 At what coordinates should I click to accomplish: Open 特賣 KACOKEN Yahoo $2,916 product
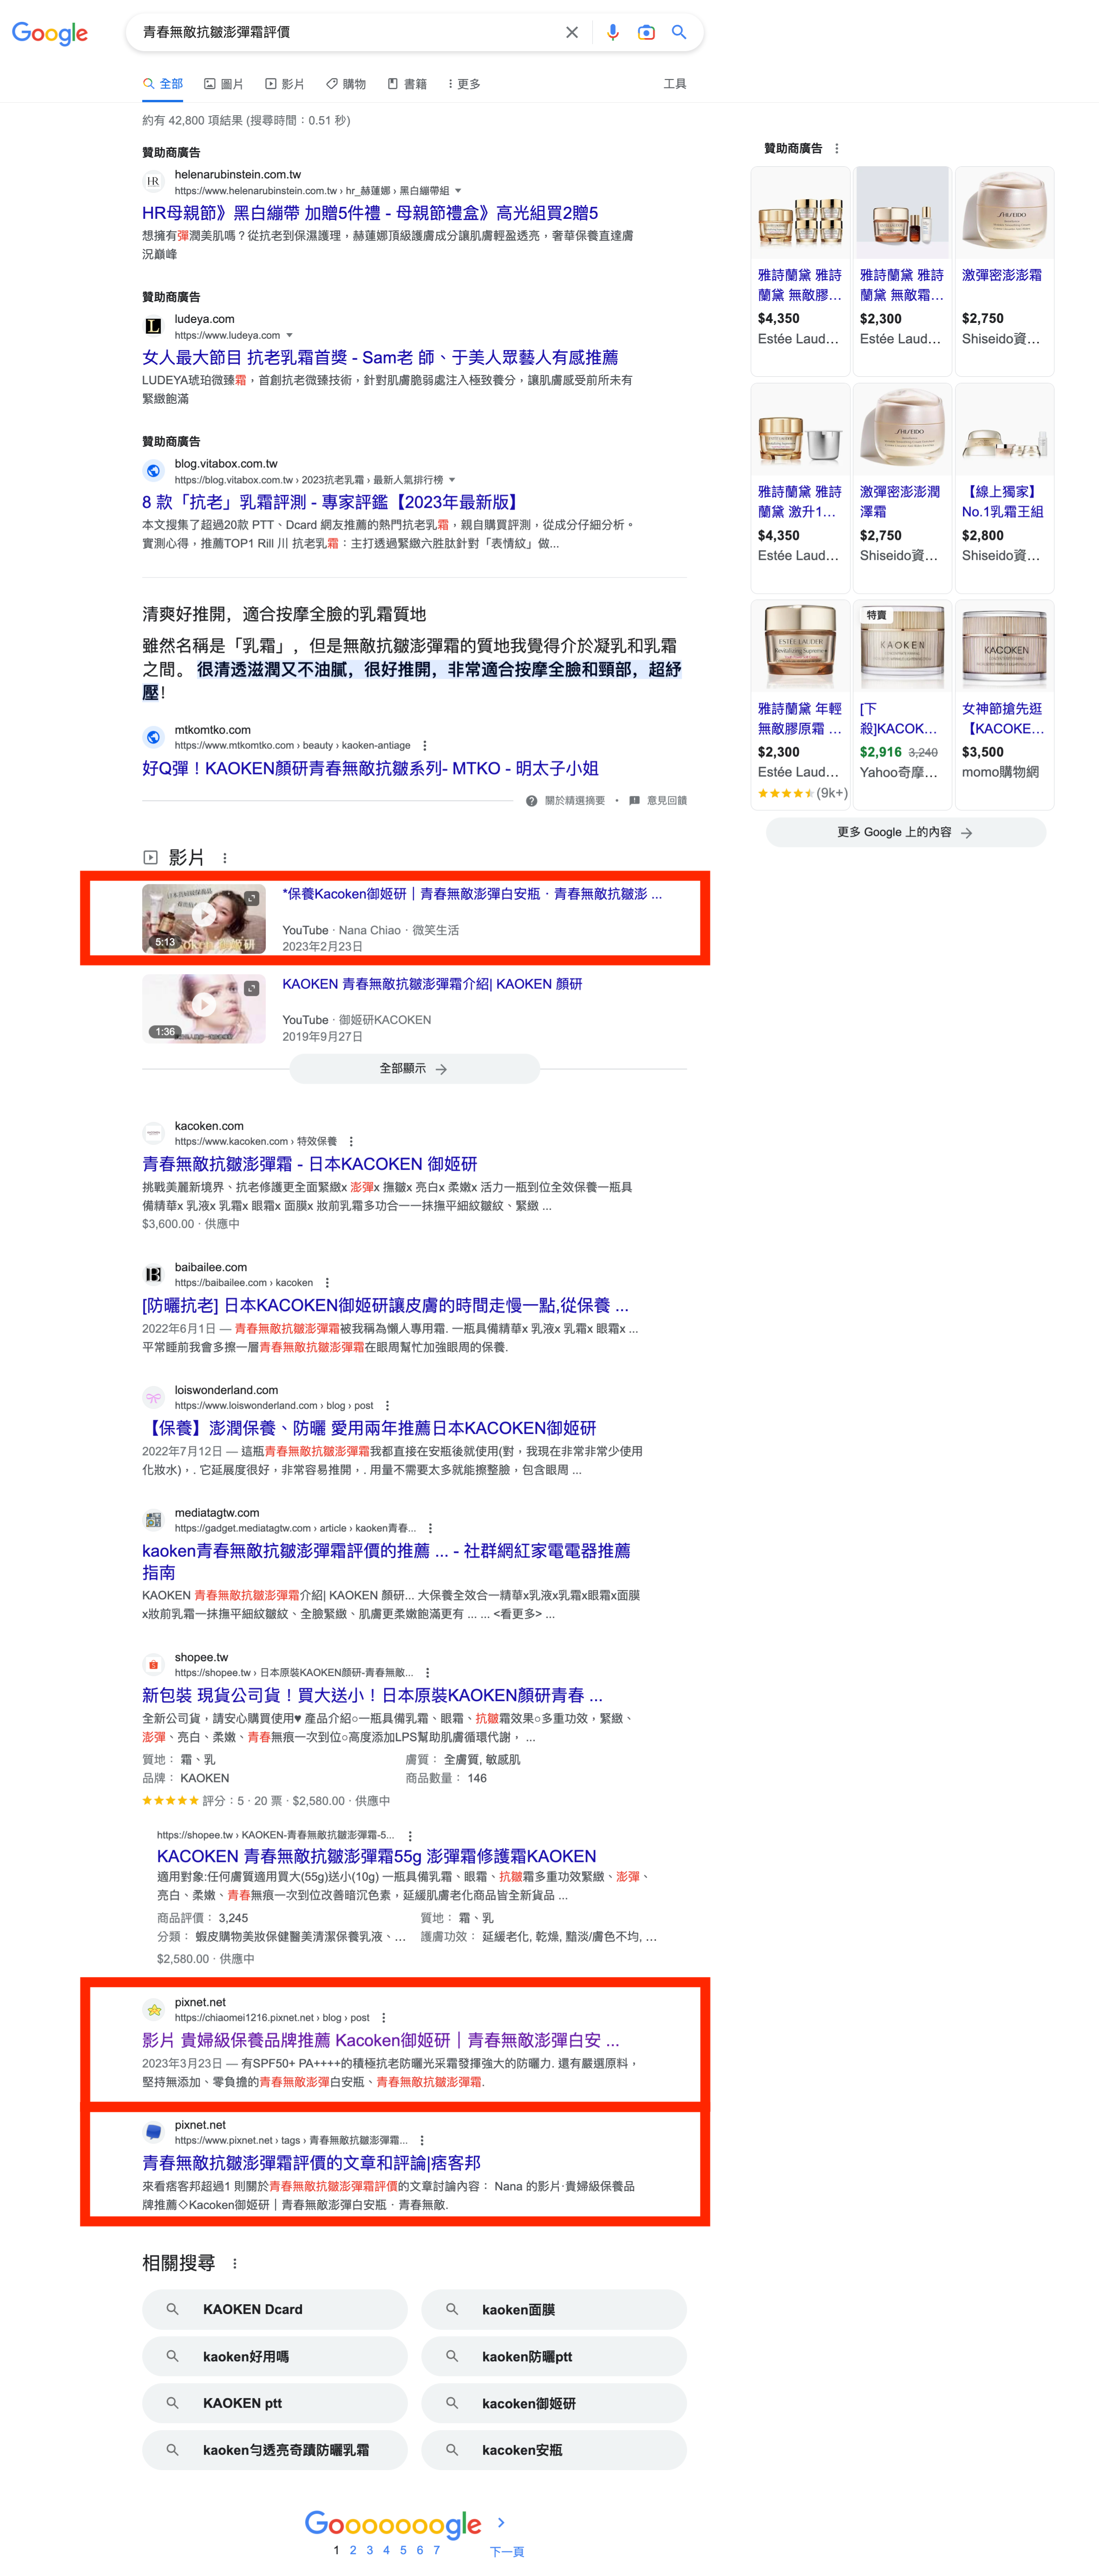902,704
